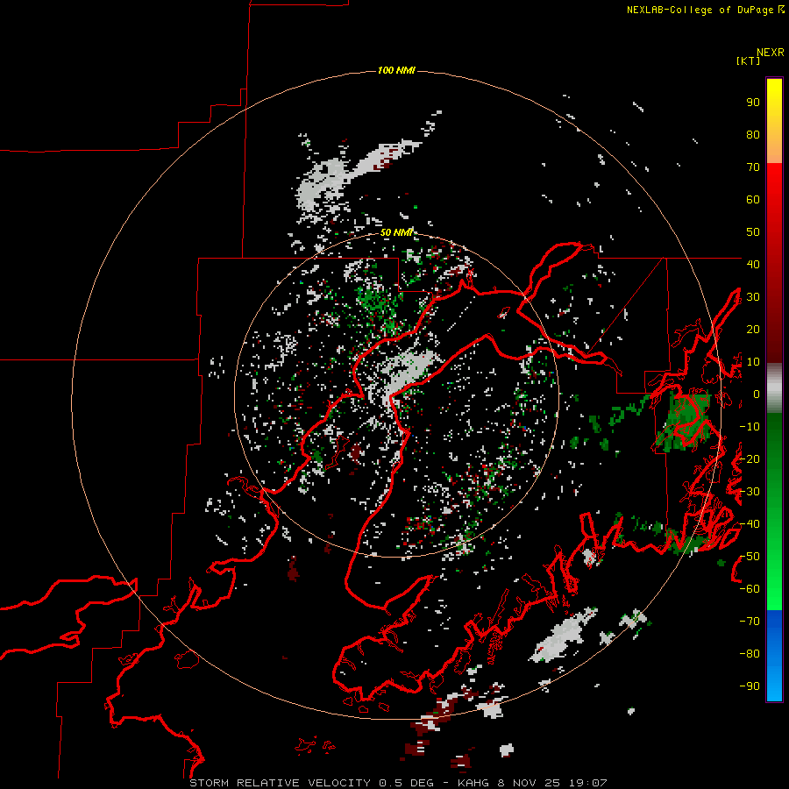The height and width of the screenshot is (789, 789).
Task: Click the 30 value on the velocity scale
Action: click(753, 297)
